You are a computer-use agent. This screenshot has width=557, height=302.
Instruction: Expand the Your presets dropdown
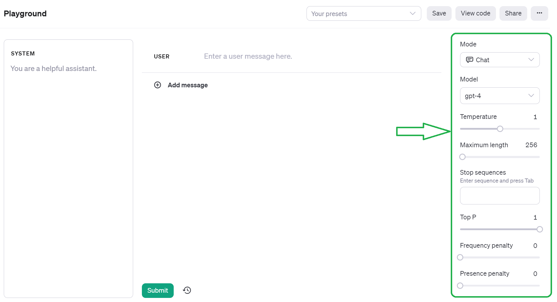click(x=363, y=14)
